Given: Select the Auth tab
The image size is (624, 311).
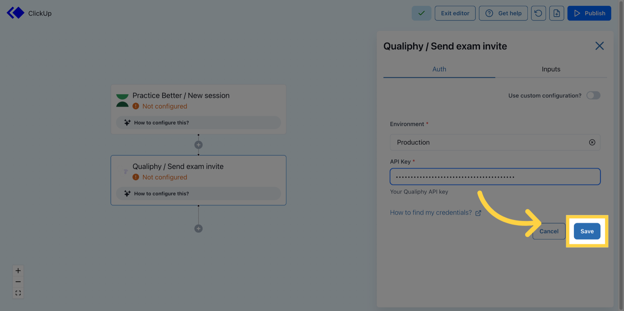Looking at the screenshot, I should [x=439, y=69].
